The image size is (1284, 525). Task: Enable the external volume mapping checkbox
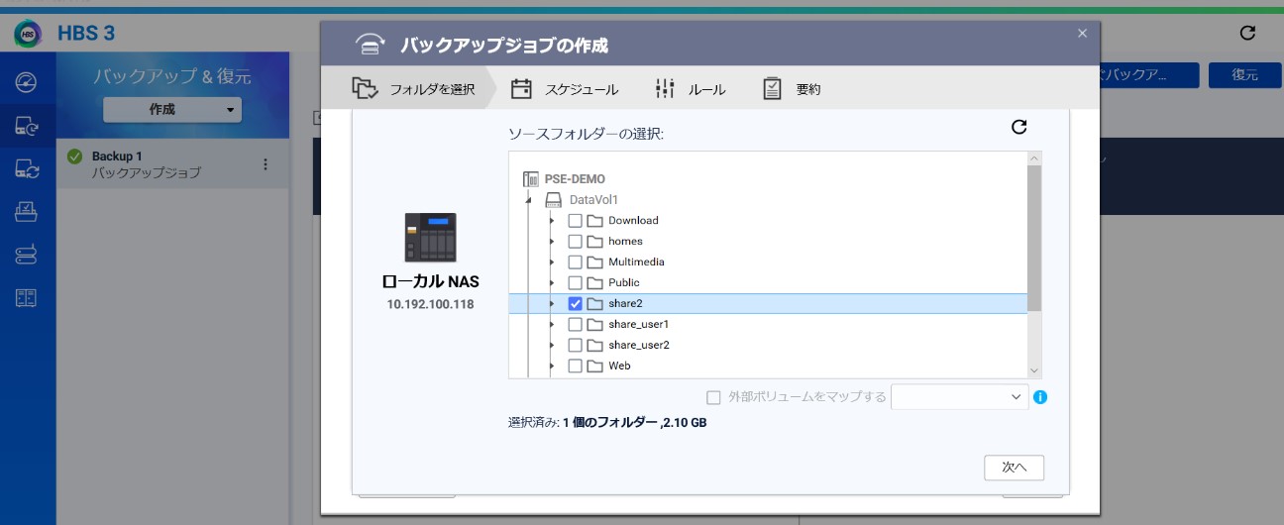pyautogui.click(x=713, y=397)
